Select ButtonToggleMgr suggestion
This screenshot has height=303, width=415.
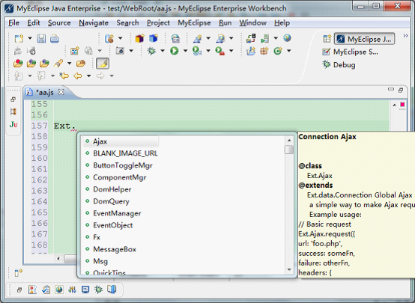(123, 165)
